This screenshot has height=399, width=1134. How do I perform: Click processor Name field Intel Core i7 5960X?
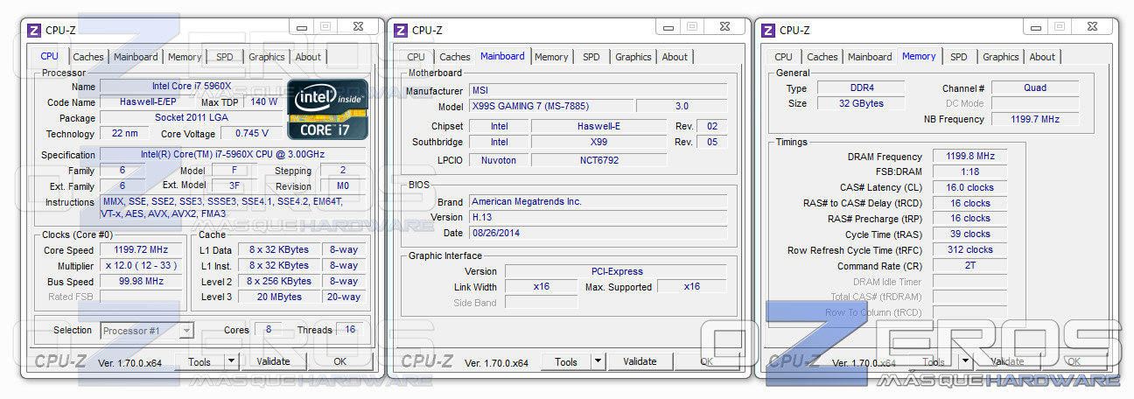click(192, 87)
